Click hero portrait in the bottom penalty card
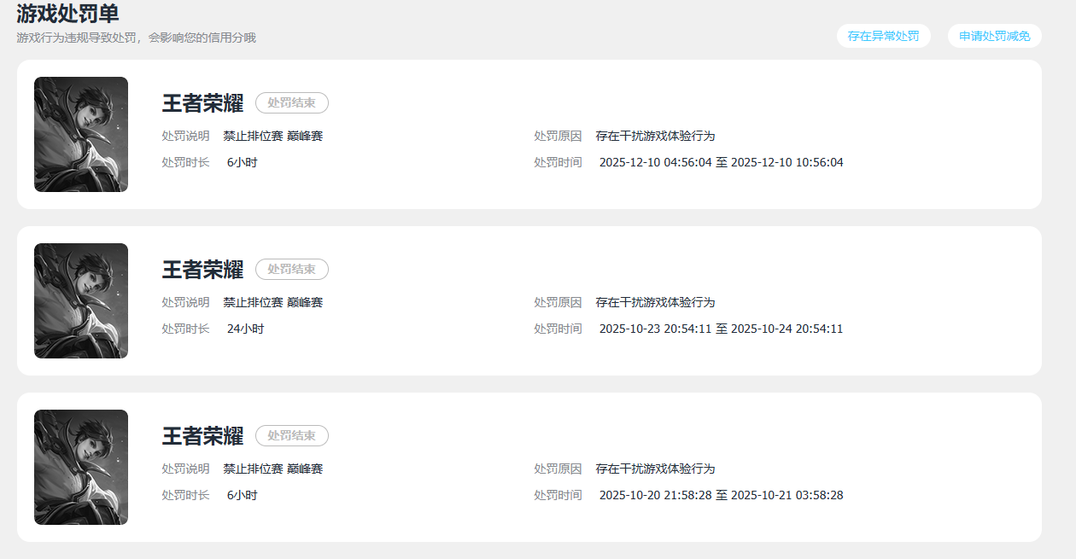The width and height of the screenshot is (1076, 559). [81, 468]
